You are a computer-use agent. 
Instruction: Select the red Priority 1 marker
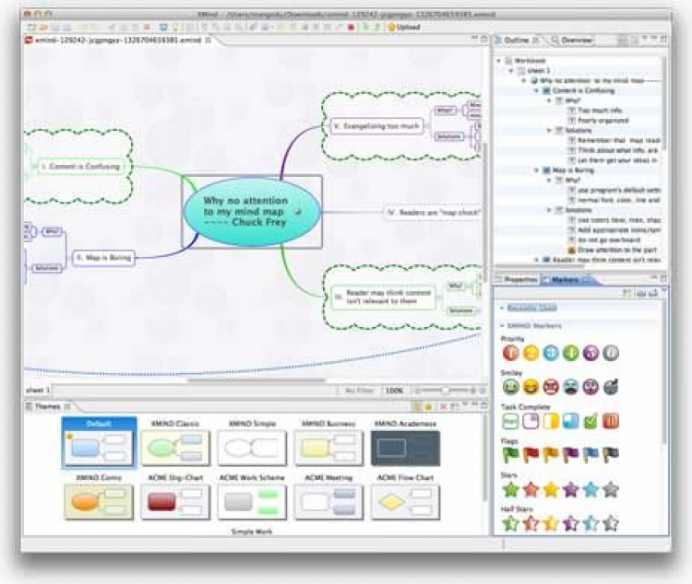510,353
